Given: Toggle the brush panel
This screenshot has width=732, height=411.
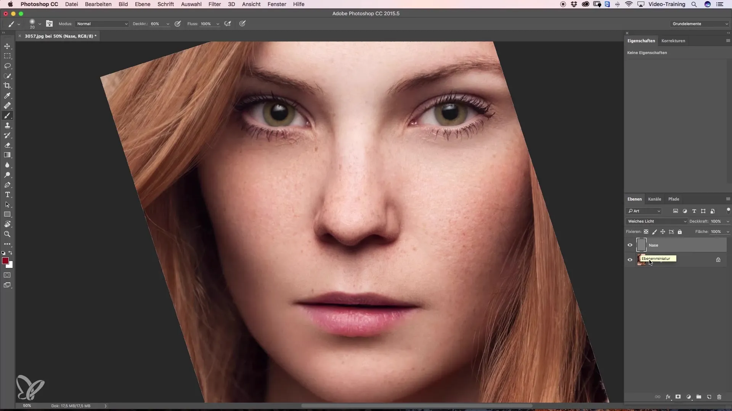Looking at the screenshot, I should (x=49, y=24).
